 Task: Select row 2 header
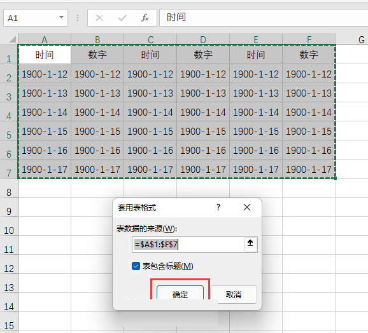(x=9, y=74)
